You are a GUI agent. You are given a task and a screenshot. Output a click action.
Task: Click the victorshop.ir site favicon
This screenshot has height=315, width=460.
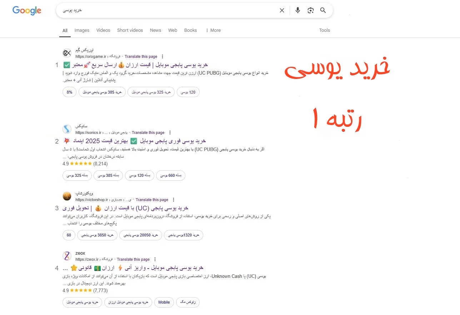[x=67, y=196]
